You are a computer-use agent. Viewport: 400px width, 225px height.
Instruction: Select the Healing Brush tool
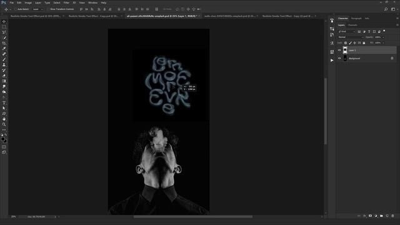4,54
